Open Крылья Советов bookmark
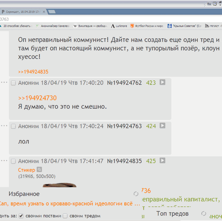Viewport: 222px width, 221px height. 184,26
